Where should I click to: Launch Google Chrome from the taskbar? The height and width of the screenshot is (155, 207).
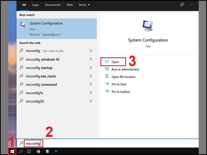point(38,151)
